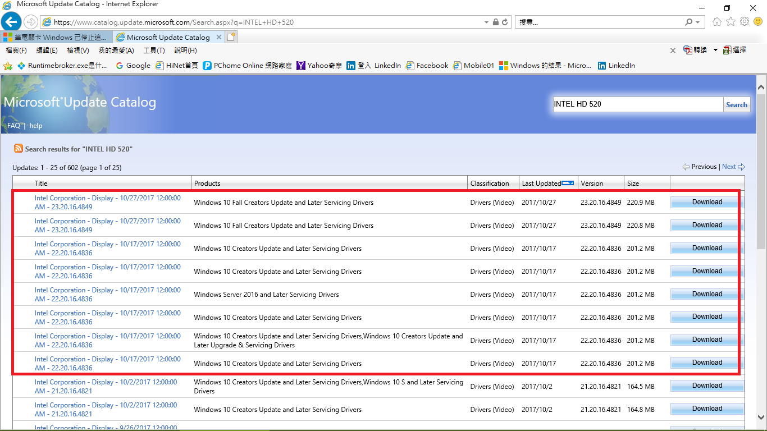
Task: Click the RSS feed icon beside search results
Action: [x=19, y=149]
